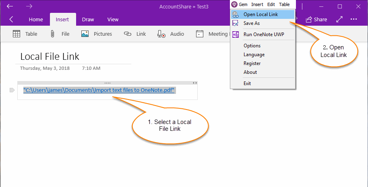Click the note container drag handle dots
This screenshot has height=187, width=368.
(x=107, y=83)
